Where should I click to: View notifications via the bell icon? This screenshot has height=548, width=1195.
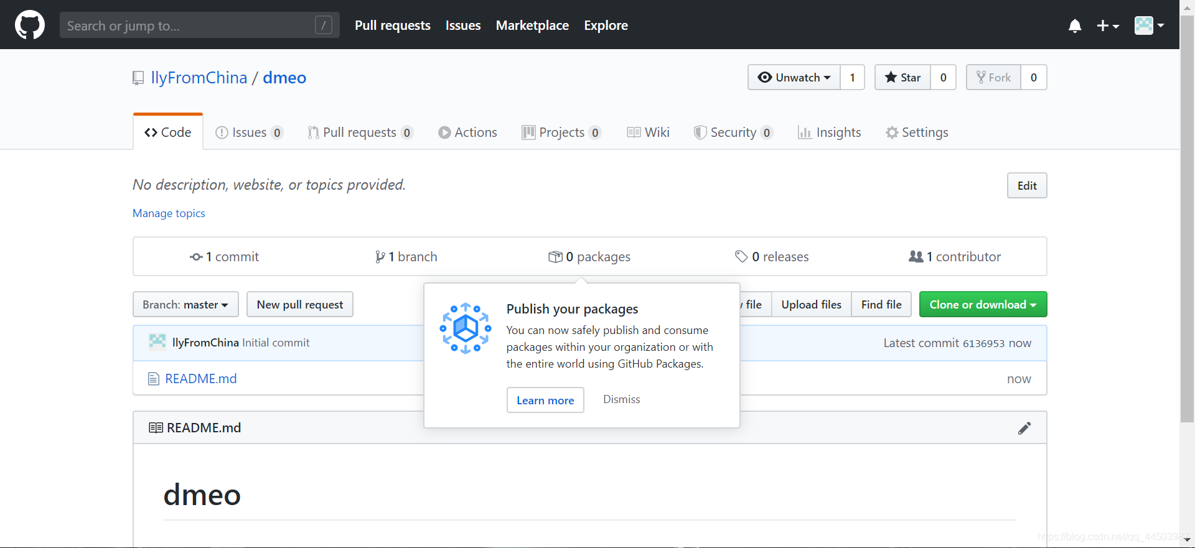[x=1074, y=26]
